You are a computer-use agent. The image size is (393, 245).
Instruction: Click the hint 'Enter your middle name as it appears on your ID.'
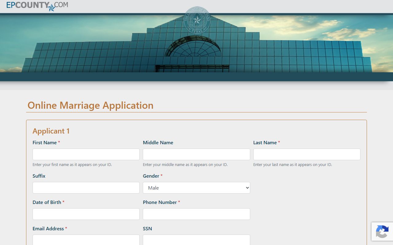coord(185,165)
